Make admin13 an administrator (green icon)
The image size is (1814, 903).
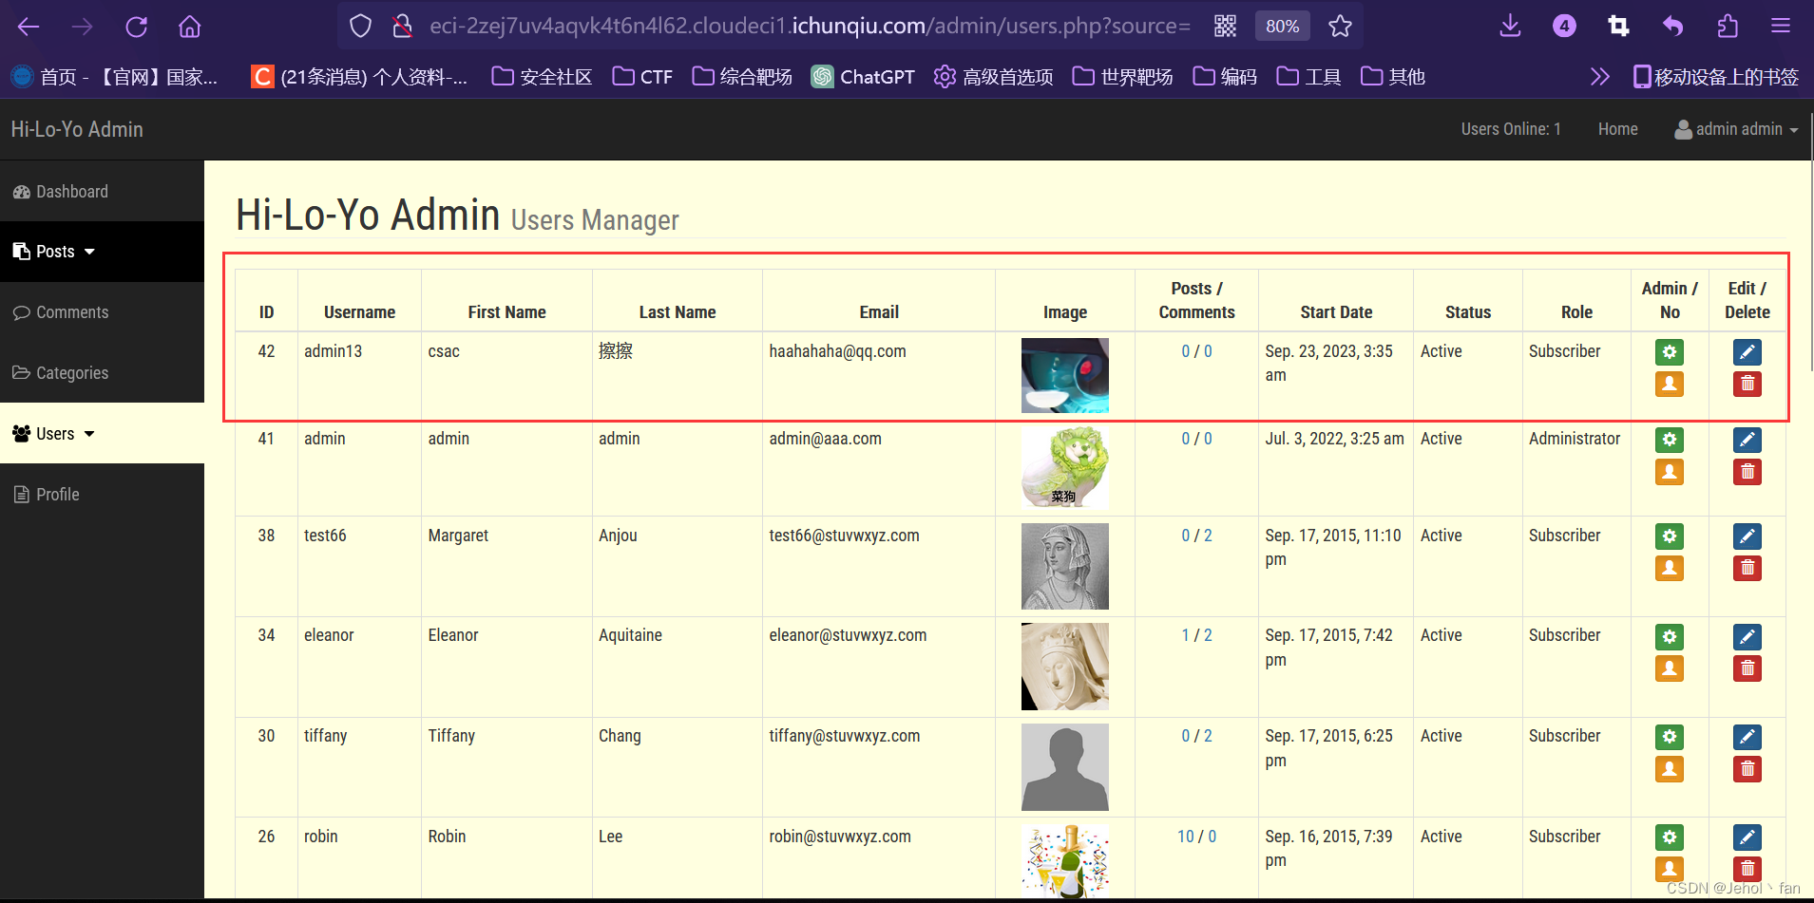point(1670,352)
